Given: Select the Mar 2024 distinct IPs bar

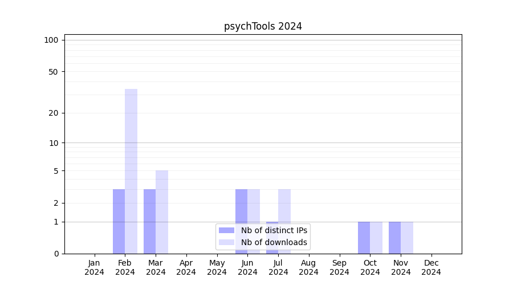Looking at the screenshot, I should pyautogui.click(x=149, y=221).
